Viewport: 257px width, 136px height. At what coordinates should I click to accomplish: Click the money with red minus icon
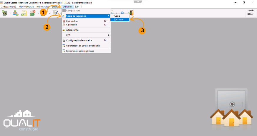(33, 13)
